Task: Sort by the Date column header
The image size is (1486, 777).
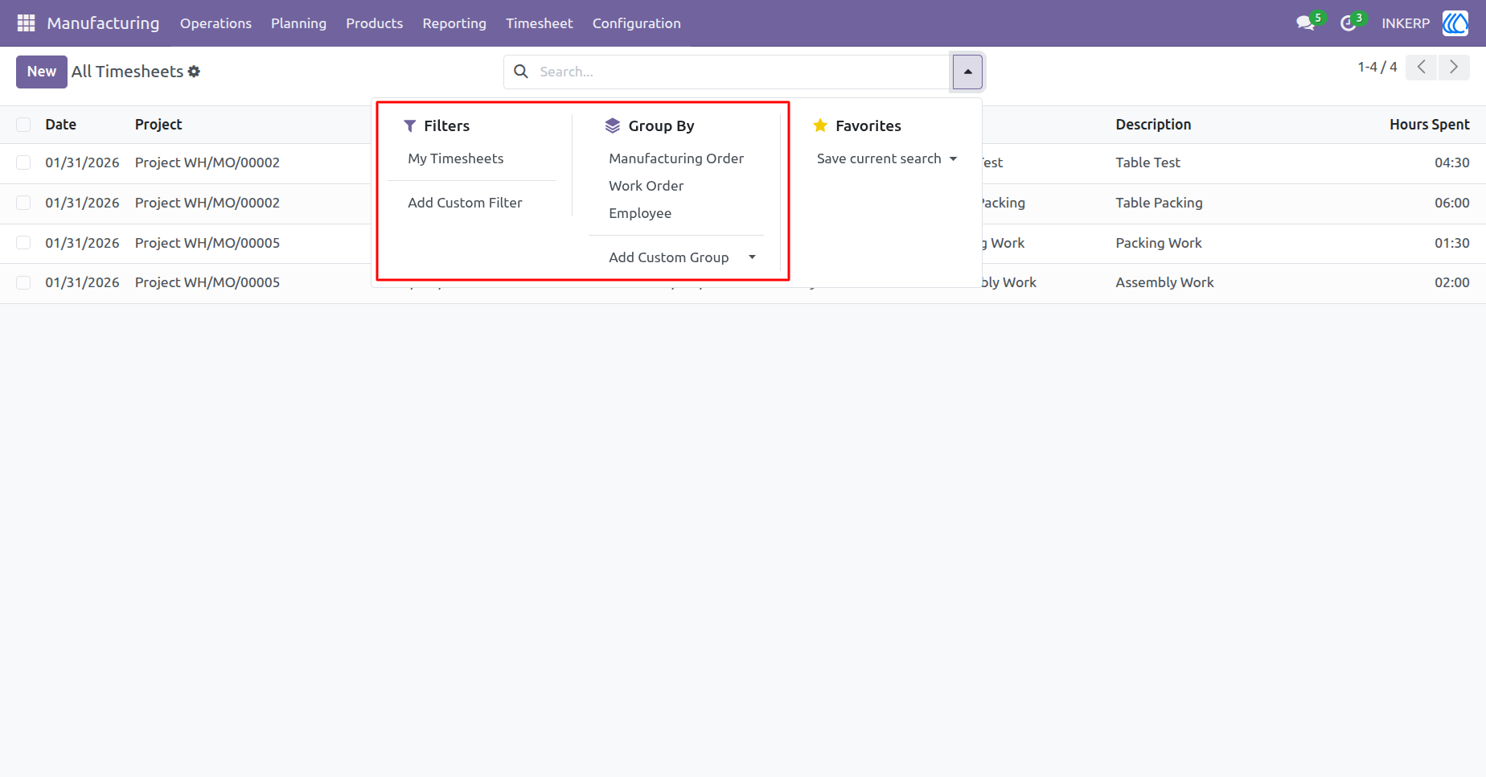Action: (x=60, y=125)
